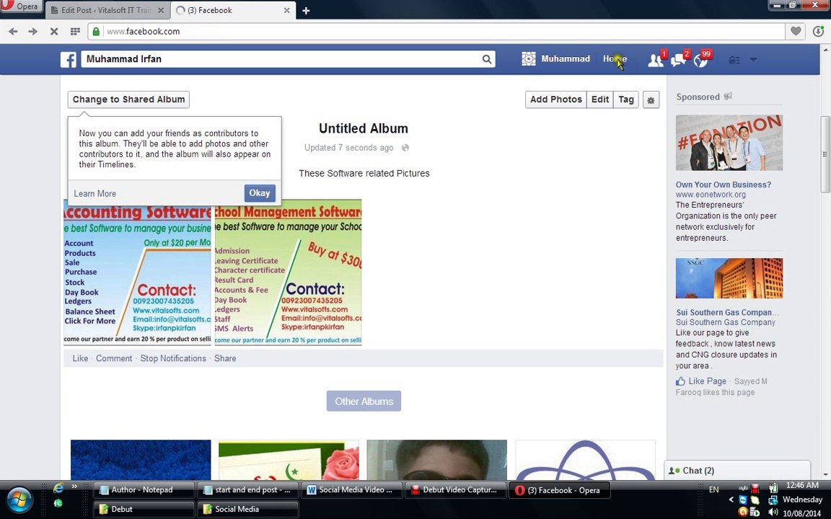Open the atom logo album thumbnail
This screenshot has height=519, width=831.
click(585, 460)
